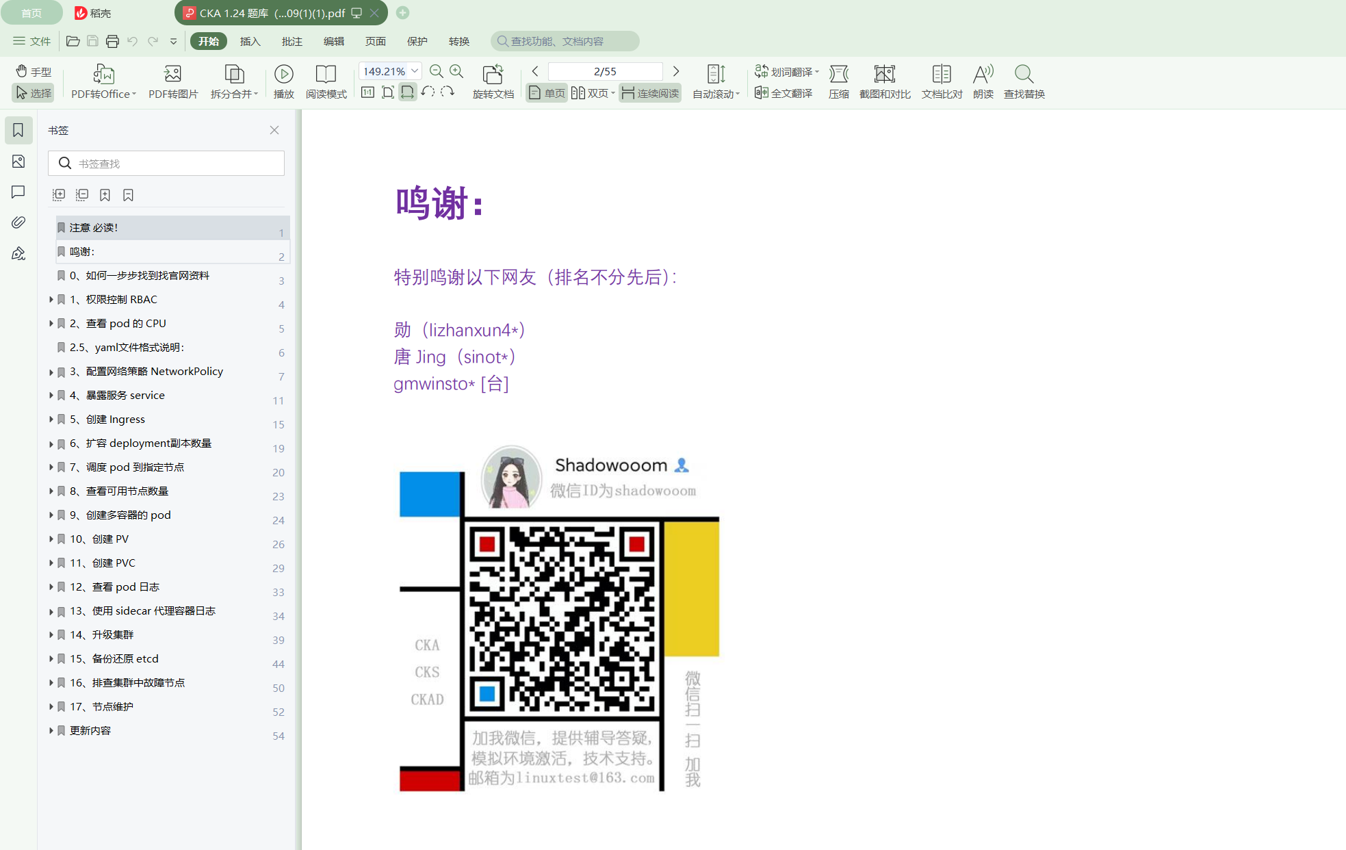The image size is (1346, 850).
Task: Go to previous page
Action: (x=535, y=71)
